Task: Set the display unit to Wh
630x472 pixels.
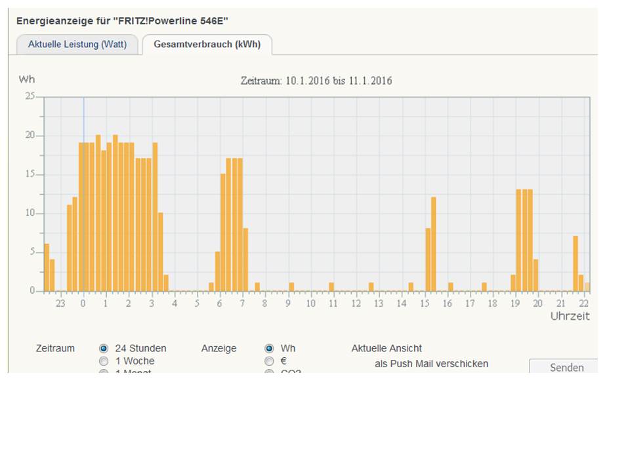Action: click(269, 349)
